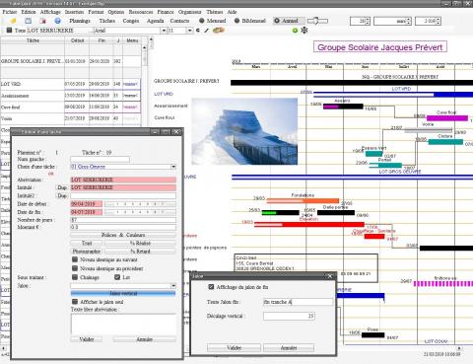Select the Annuel view radio button

277,21
